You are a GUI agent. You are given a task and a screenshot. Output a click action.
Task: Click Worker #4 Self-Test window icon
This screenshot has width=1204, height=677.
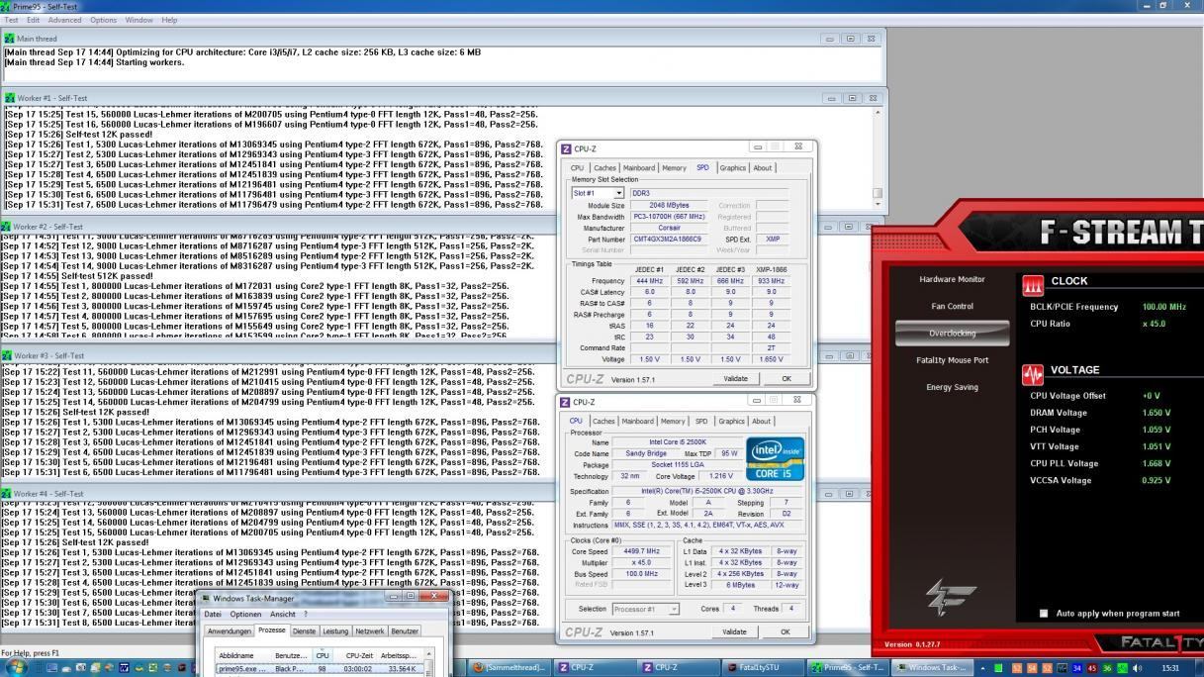coord(8,494)
